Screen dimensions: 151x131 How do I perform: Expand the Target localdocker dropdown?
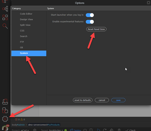point(52,130)
